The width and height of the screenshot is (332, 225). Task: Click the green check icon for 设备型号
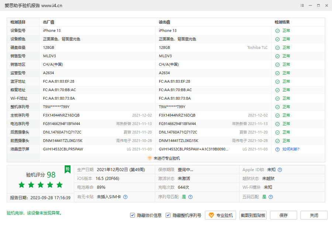277,31
